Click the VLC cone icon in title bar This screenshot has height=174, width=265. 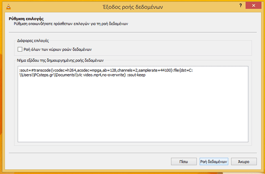click(8, 7)
